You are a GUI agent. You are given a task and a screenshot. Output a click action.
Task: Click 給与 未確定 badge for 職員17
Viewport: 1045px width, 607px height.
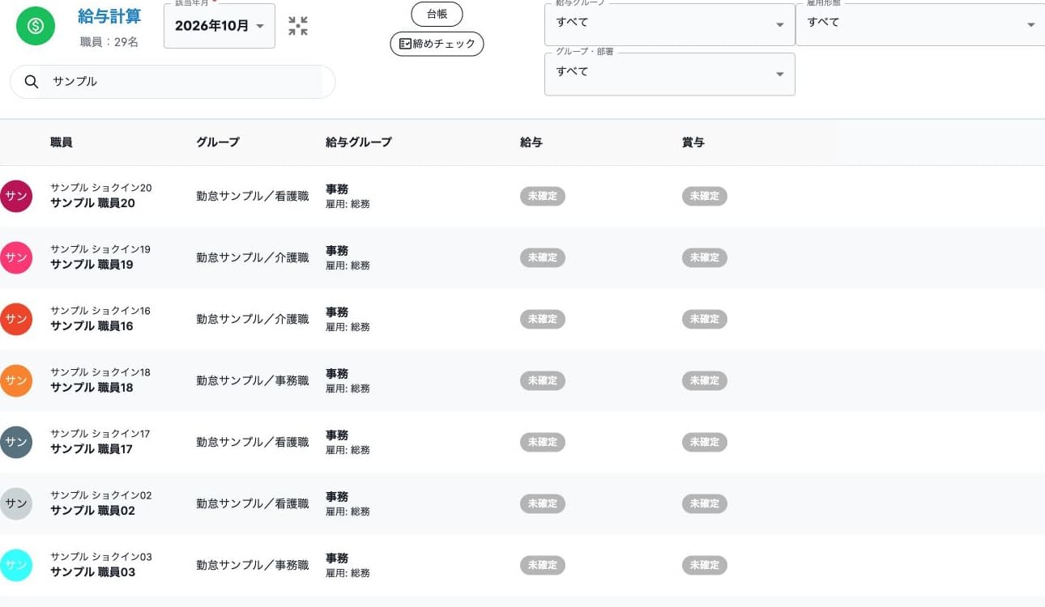coord(543,442)
